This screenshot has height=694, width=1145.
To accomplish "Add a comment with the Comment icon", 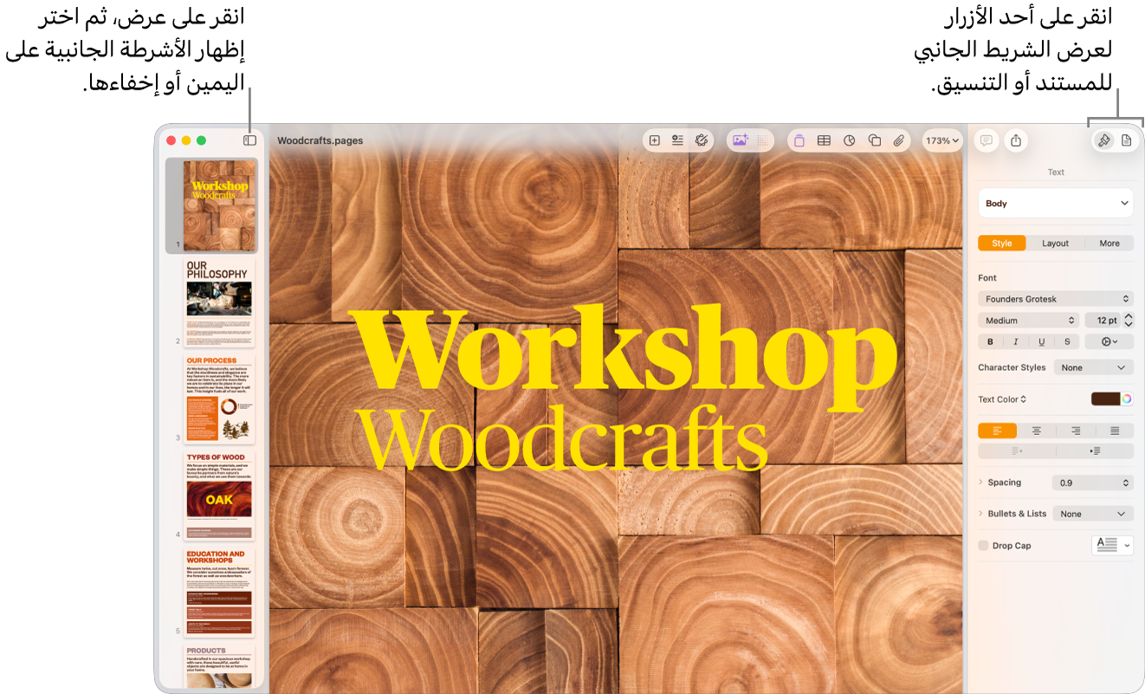I will pyautogui.click(x=986, y=140).
